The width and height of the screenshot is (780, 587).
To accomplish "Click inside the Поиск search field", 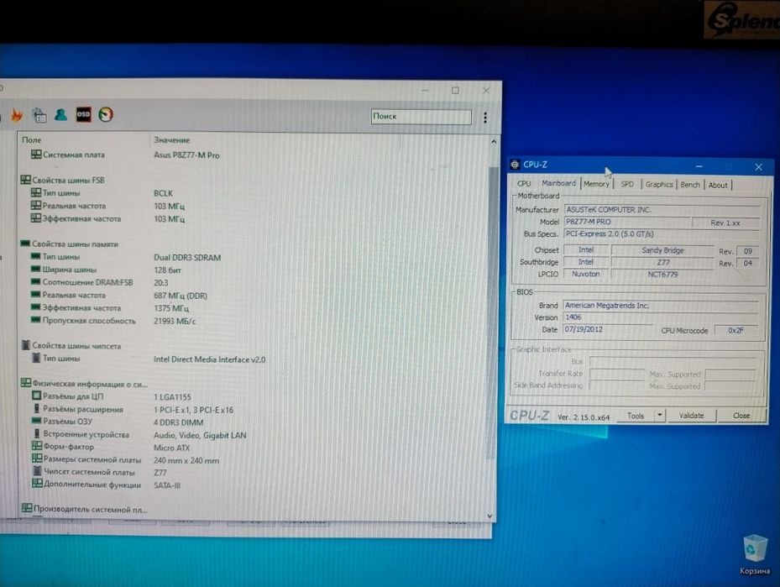I will 421,117.
